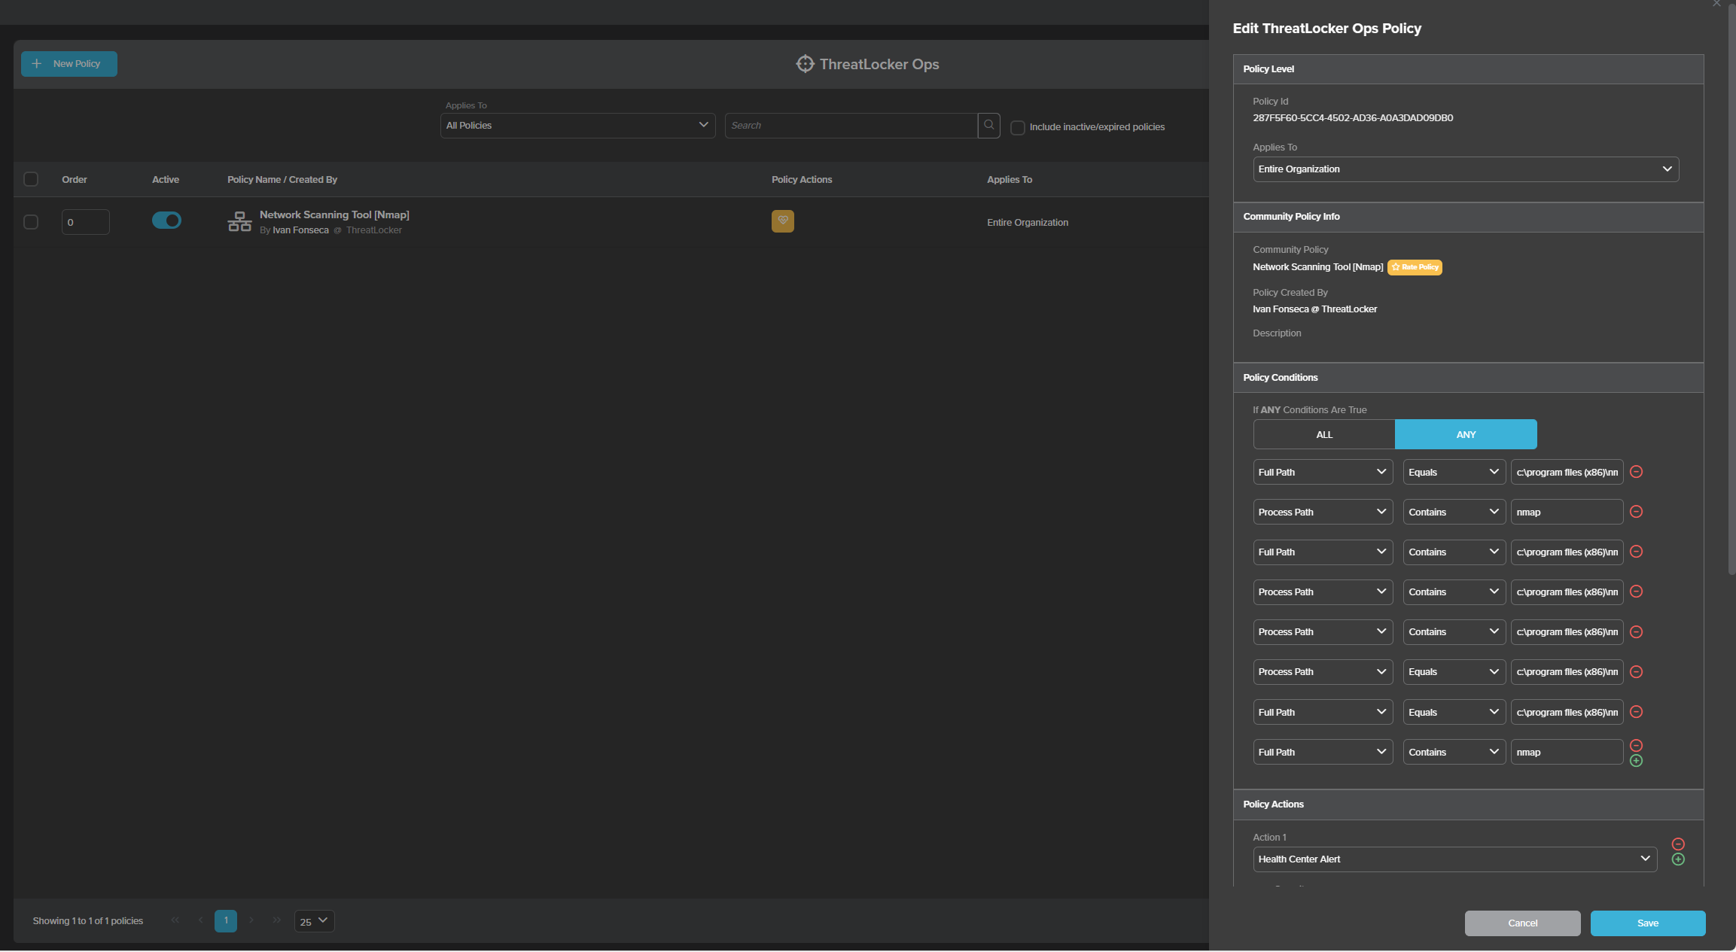Click the New Policy button
The width and height of the screenshot is (1736, 952).
point(68,63)
